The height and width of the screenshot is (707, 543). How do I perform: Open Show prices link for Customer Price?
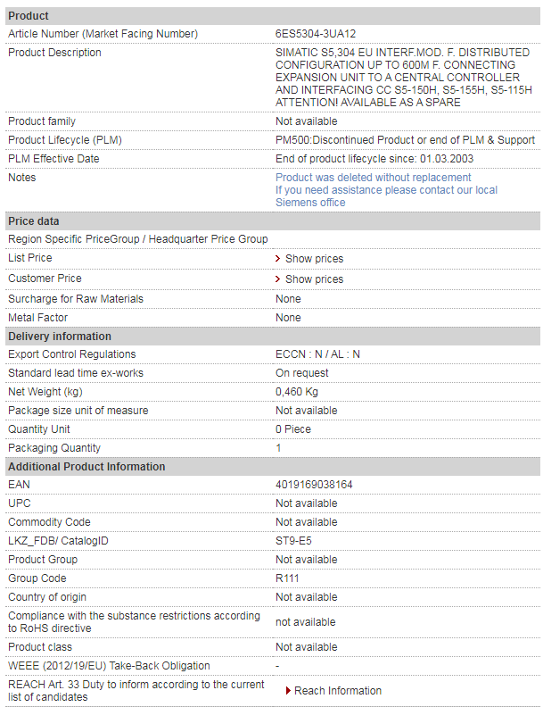314,279
